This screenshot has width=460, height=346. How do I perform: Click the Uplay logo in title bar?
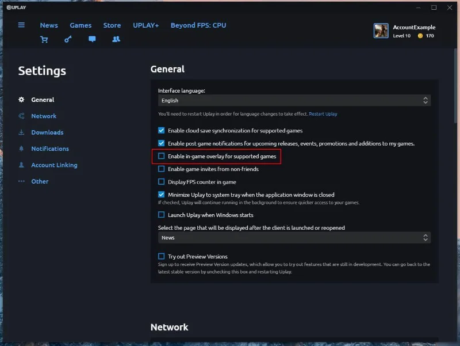click(16, 7)
